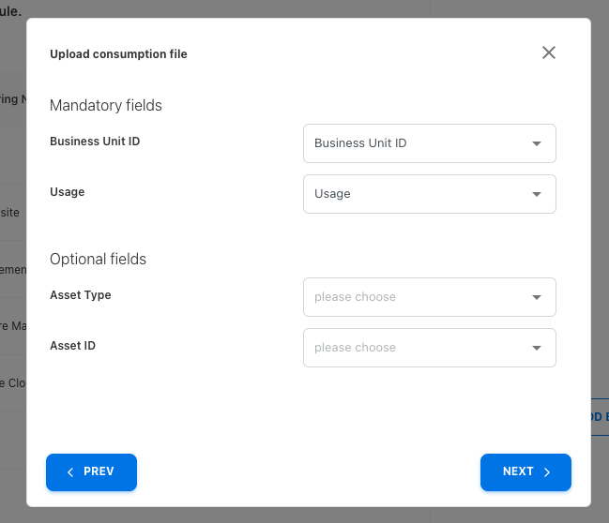
Task: Click the Asset ID field label
Action: tap(72, 346)
